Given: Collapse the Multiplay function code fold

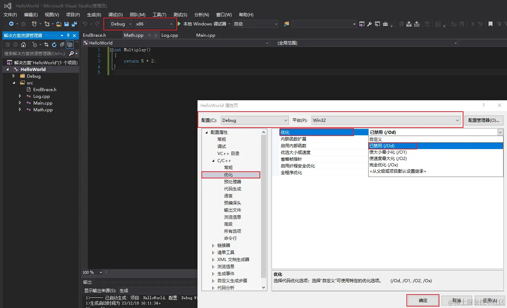Looking at the screenshot, I should tap(112, 50).
